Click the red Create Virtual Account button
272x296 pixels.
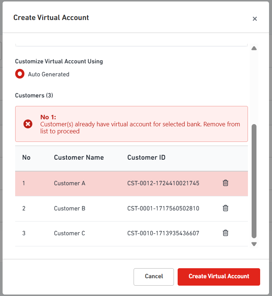[219, 276]
